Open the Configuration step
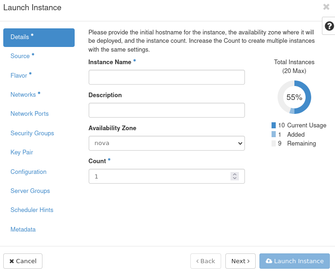The image size is (335, 272). pyautogui.click(x=28, y=172)
